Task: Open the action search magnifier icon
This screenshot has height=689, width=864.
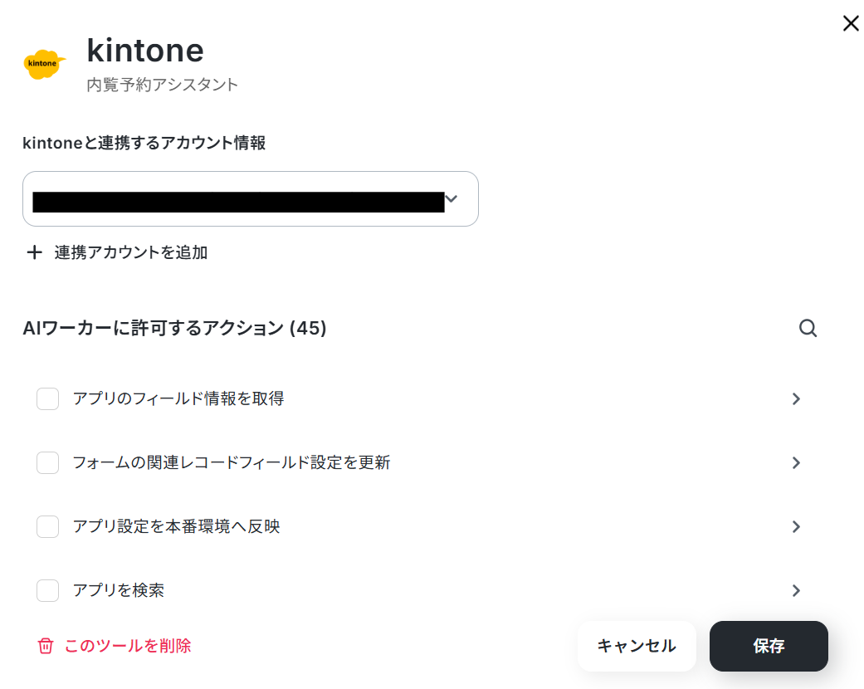Action: pos(808,328)
